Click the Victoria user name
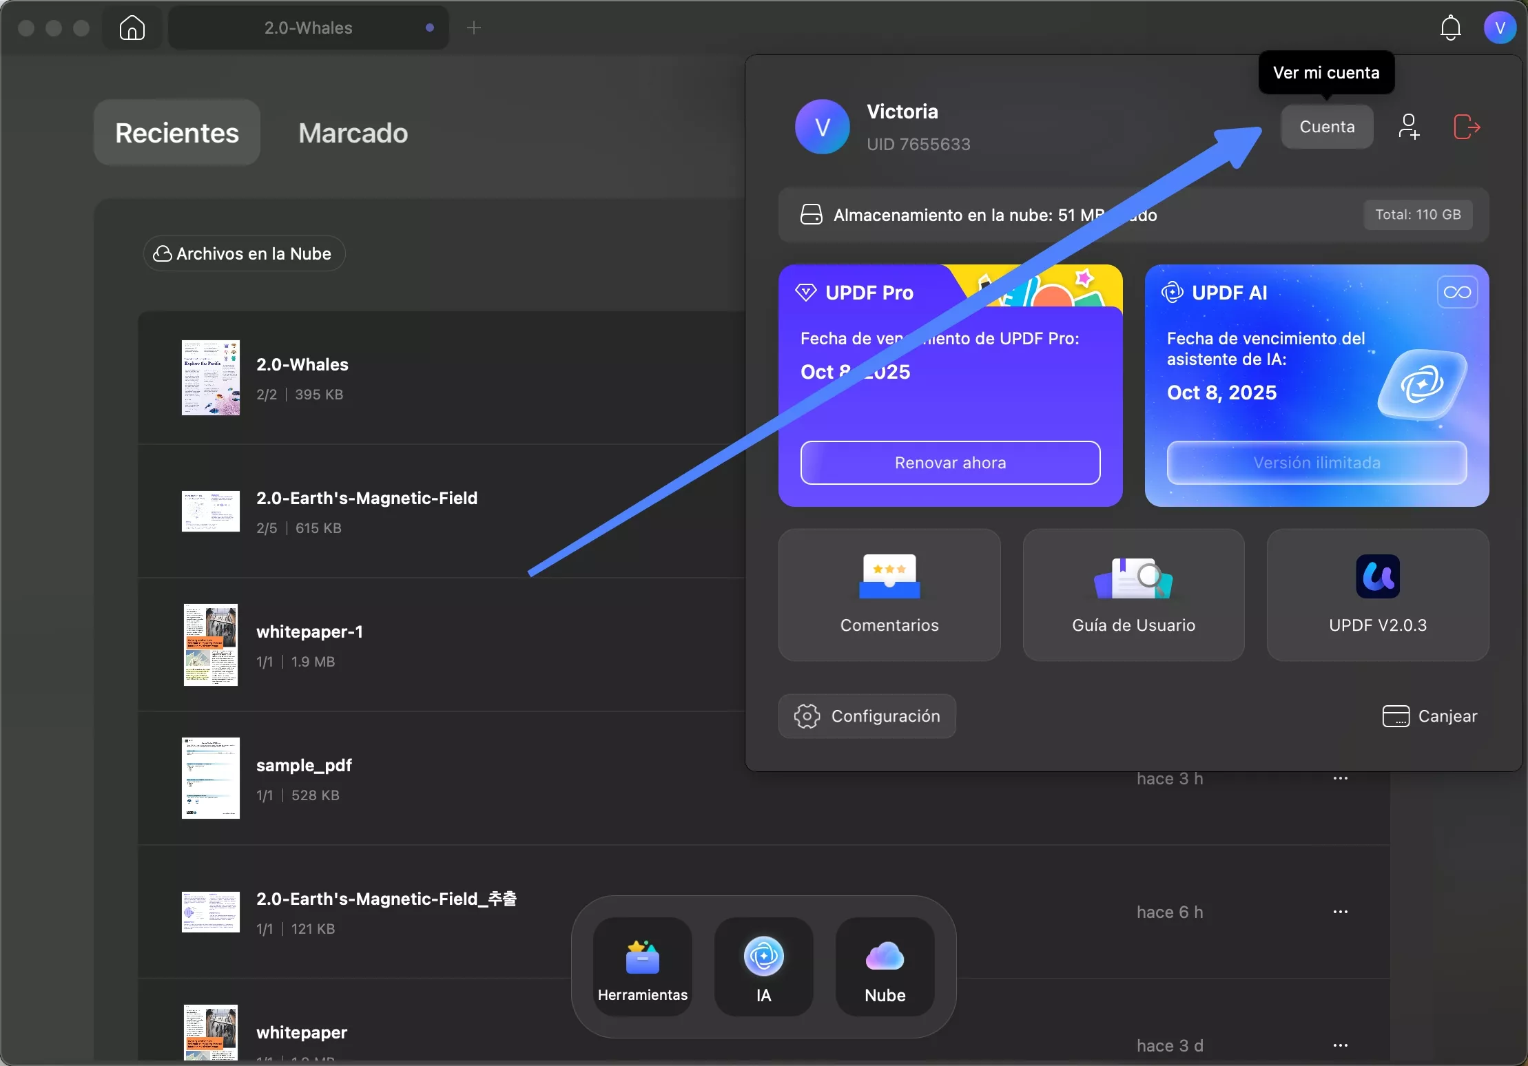1528x1066 pixels. click(902, 112)
